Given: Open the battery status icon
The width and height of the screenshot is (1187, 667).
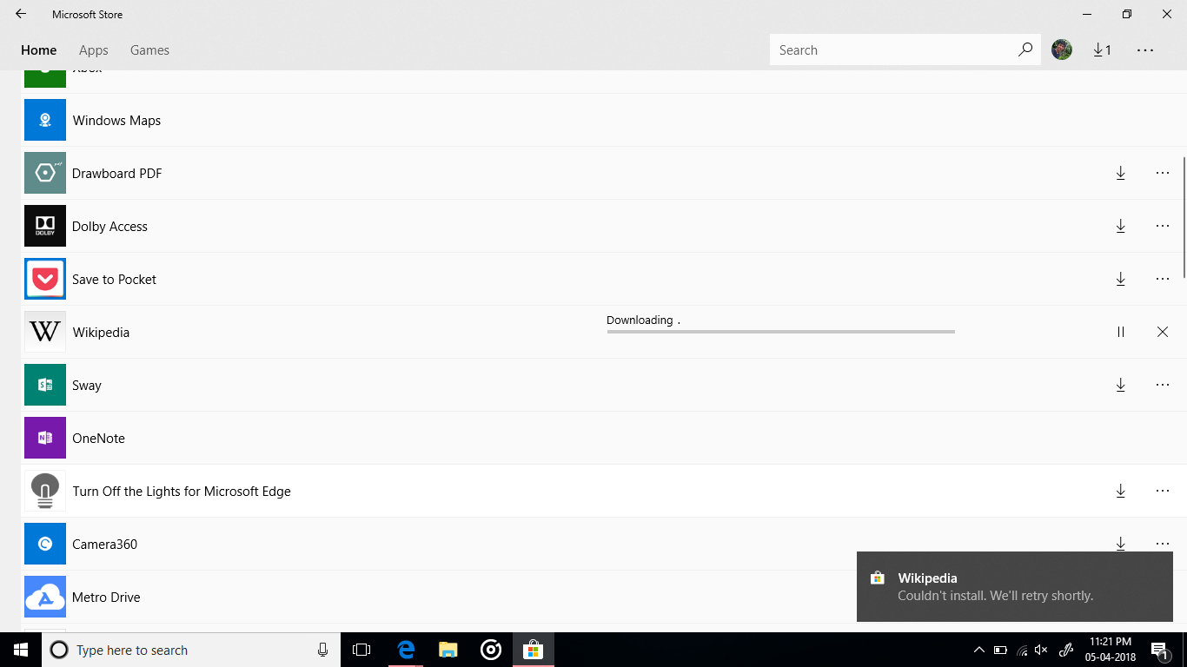Looking at the screenshot, I should 1000,650.
